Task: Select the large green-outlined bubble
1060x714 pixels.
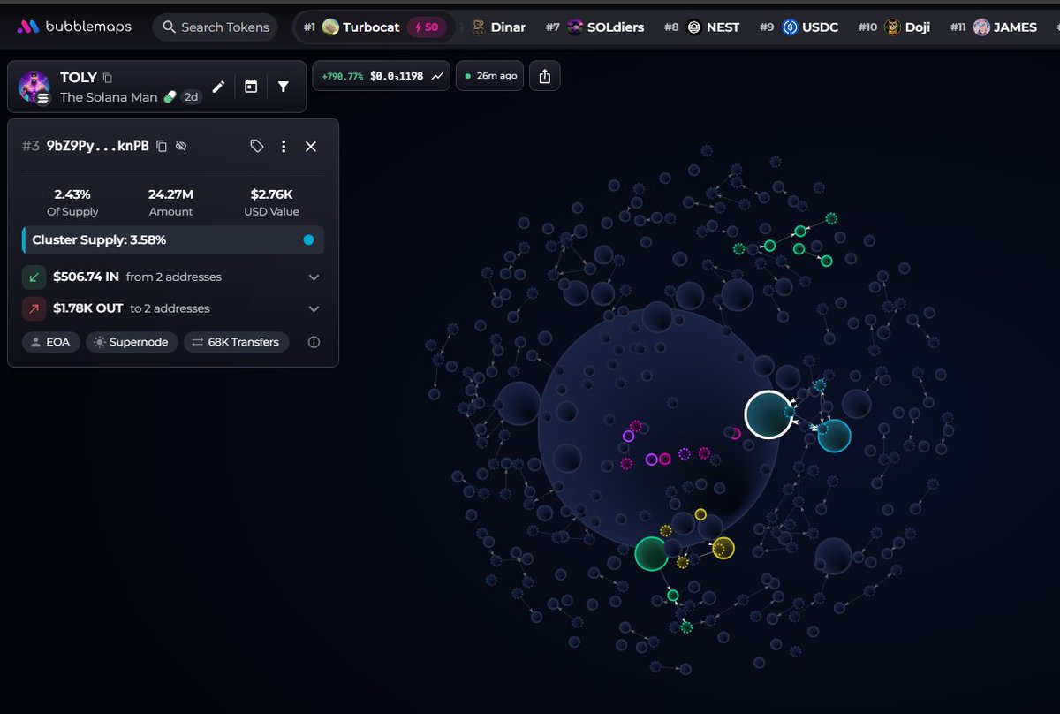Action: [x=651, y=553]
